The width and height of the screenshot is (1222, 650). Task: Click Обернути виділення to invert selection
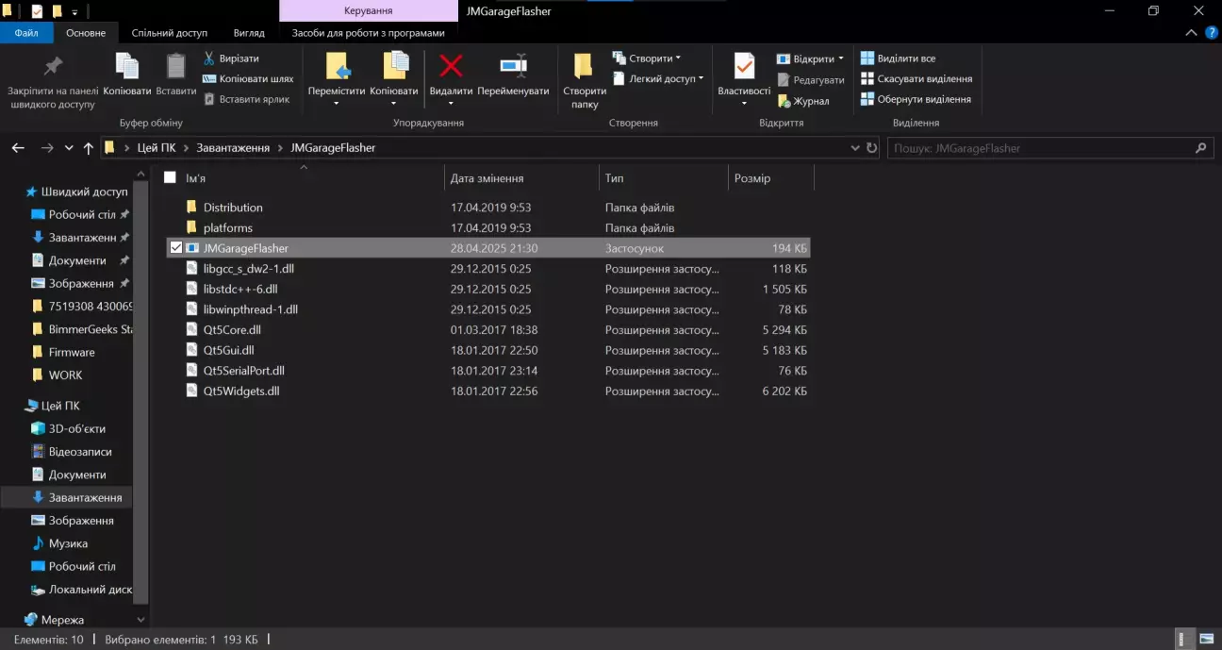[915, 99]
